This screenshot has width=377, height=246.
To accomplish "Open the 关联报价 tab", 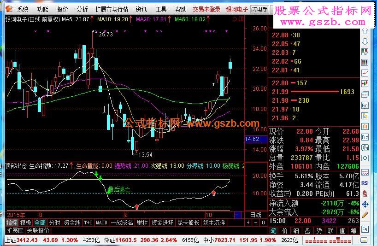I will click(x=38, y=231).
